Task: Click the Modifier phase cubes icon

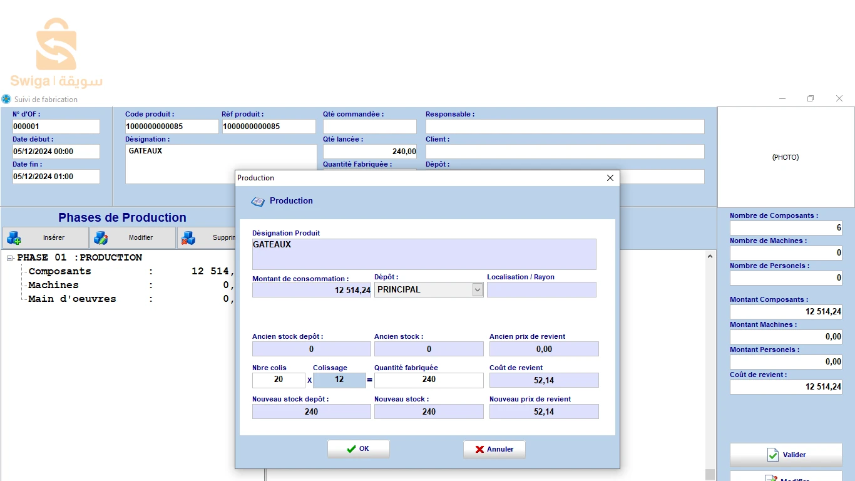Action: click(x=100, y=238)
